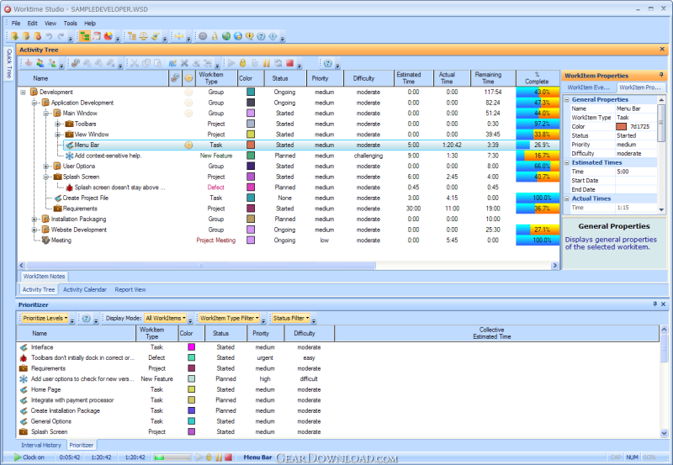This screenshot has width=673, height=465.
Task: Click the globe icon in main toolbar
Action: point(225,36)
